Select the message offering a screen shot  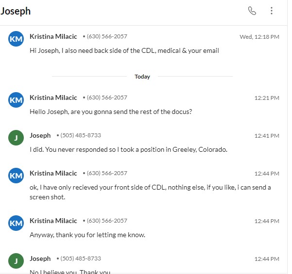point(150,192)
